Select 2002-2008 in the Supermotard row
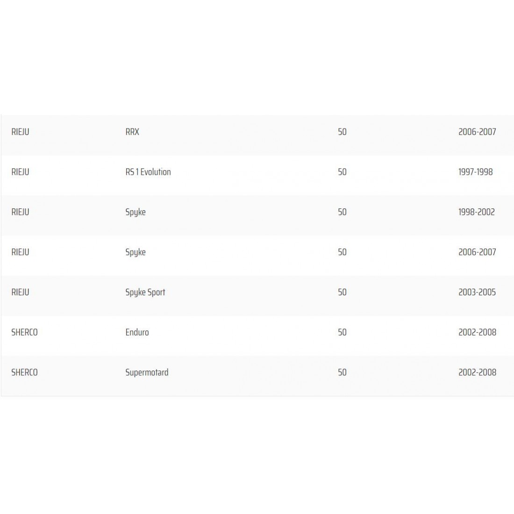Image resolution: width=514 pixels, height=514 pixels. [477, 373]
